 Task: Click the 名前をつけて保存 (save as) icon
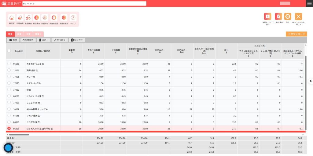coord(267,16)
